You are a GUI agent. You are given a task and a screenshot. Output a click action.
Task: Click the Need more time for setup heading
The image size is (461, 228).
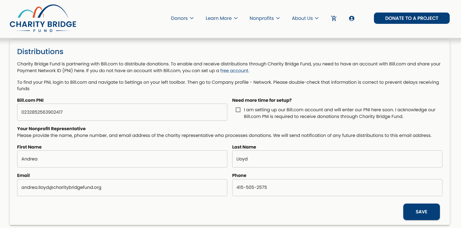coord(262,100)
